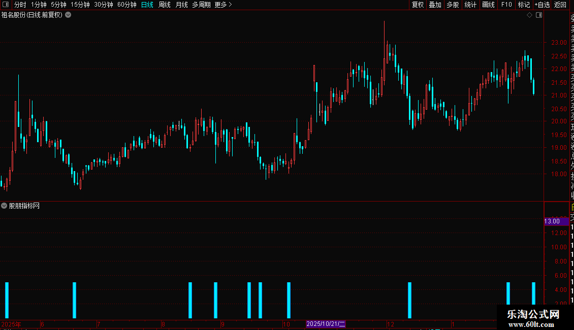Select the 15分钟 period
Viewport: 574px width, 330px height.
80,5
